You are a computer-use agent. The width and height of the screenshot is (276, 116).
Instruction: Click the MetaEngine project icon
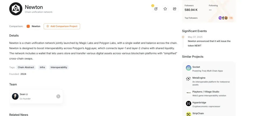pos(188,79)
